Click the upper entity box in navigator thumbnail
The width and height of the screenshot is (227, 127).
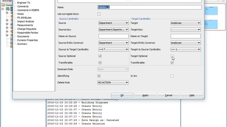[x=211, y=11]
